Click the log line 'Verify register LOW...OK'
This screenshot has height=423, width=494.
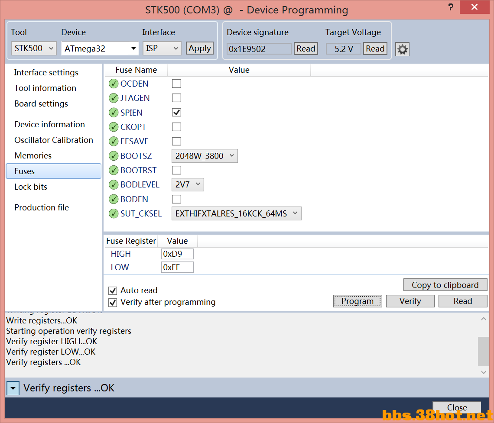51,352
